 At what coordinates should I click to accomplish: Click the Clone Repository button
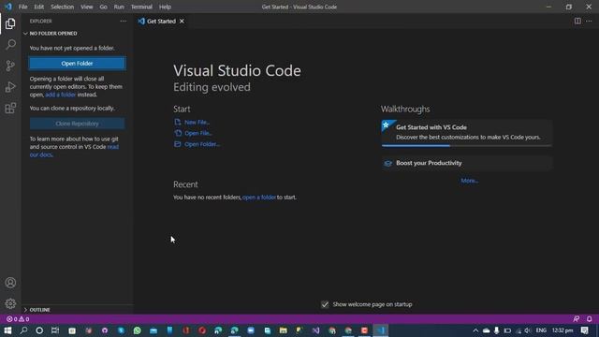point(77,124)
